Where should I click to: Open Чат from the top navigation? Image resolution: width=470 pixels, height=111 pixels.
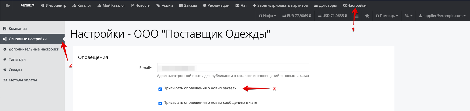[x=241, y=5]
